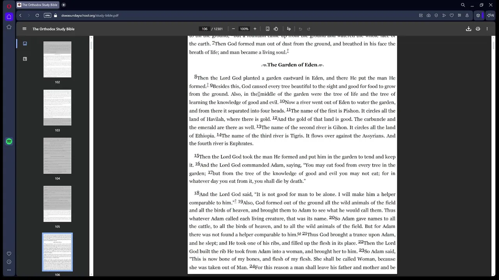499x280 pixels.
Task: Click the PDF undo arrow
Action: [x=300, y=29]
